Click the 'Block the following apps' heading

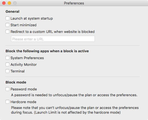pyautogui.click(x=47, y=51)
